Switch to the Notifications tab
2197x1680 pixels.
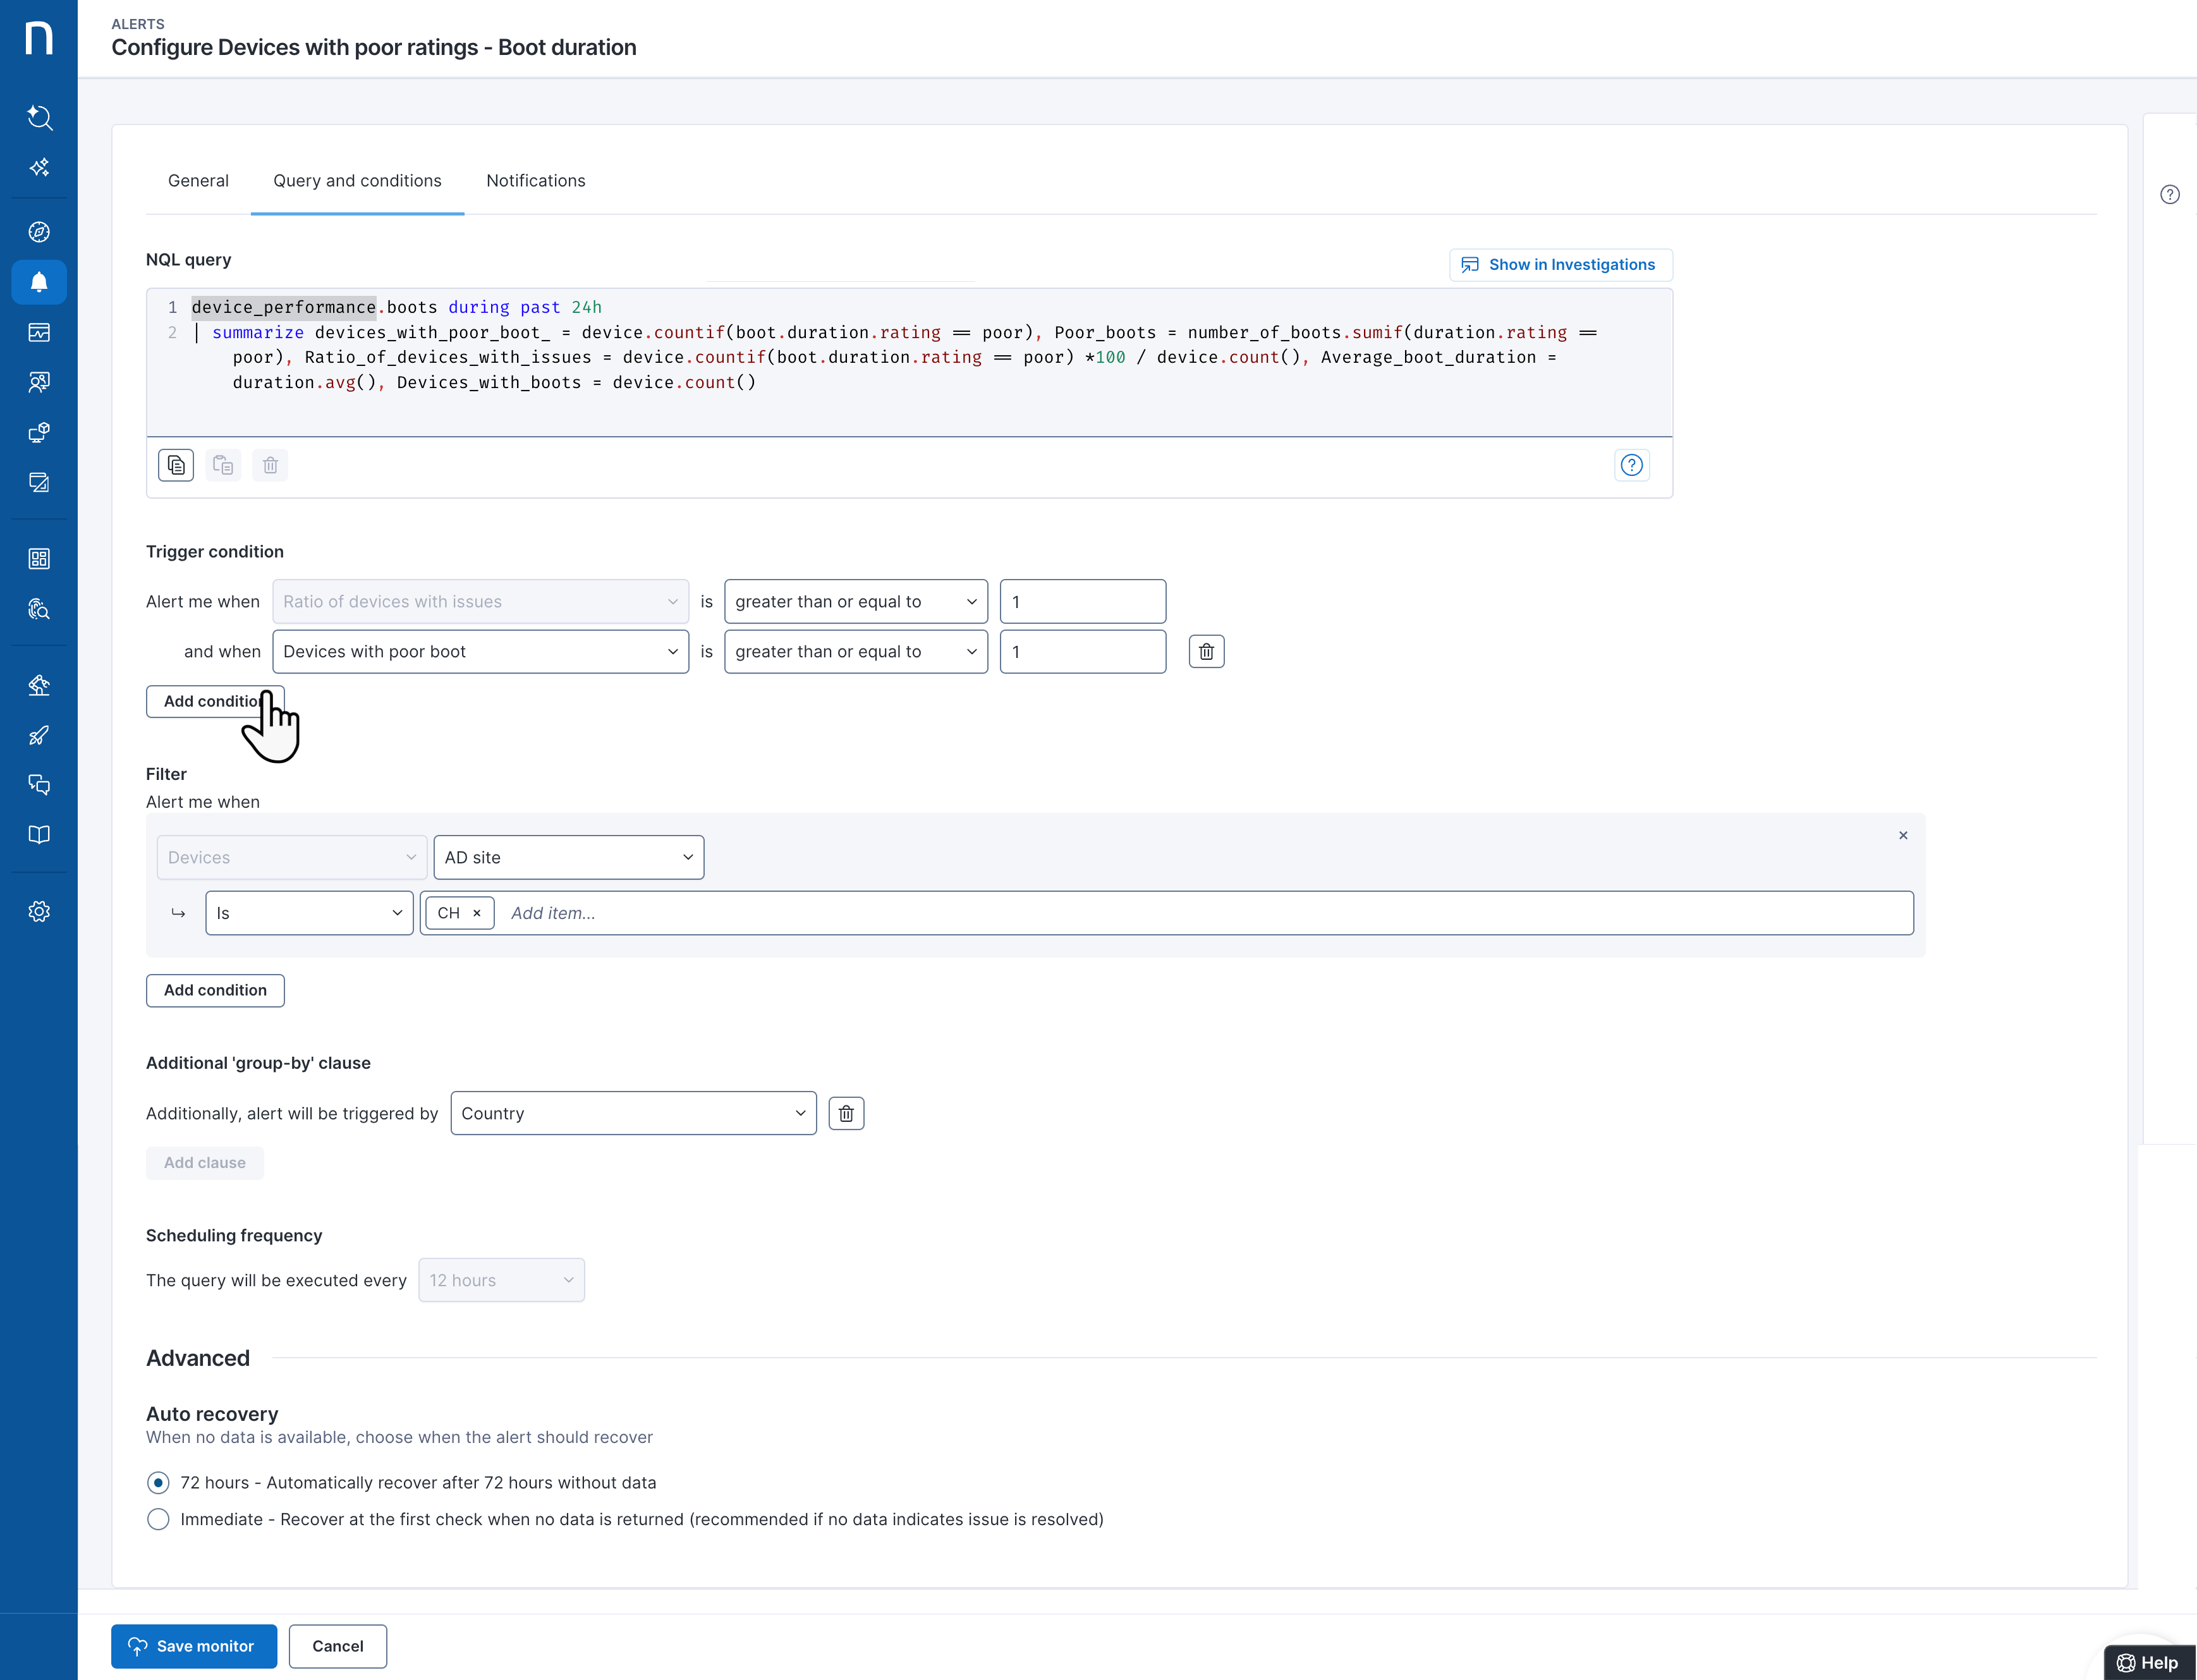535,181
